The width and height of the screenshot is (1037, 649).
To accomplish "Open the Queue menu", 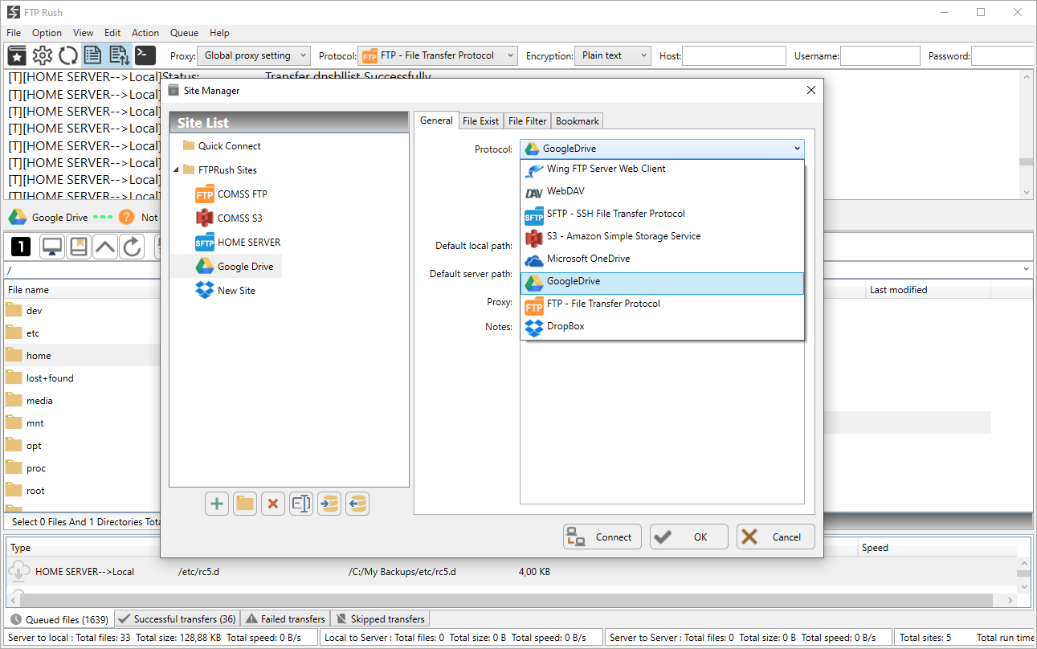I will point(184,33).
